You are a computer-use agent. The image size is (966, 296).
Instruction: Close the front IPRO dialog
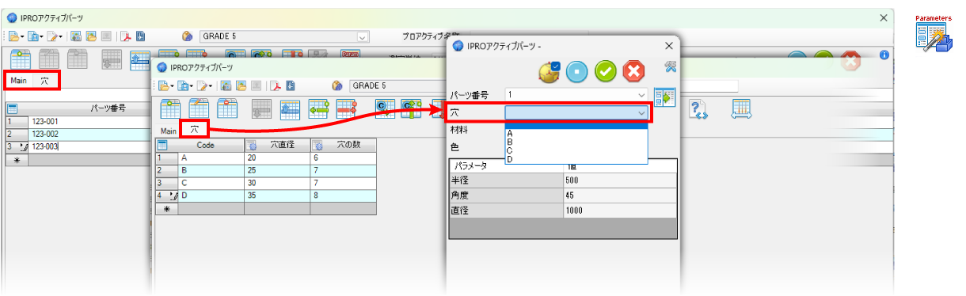click(669, 46)
